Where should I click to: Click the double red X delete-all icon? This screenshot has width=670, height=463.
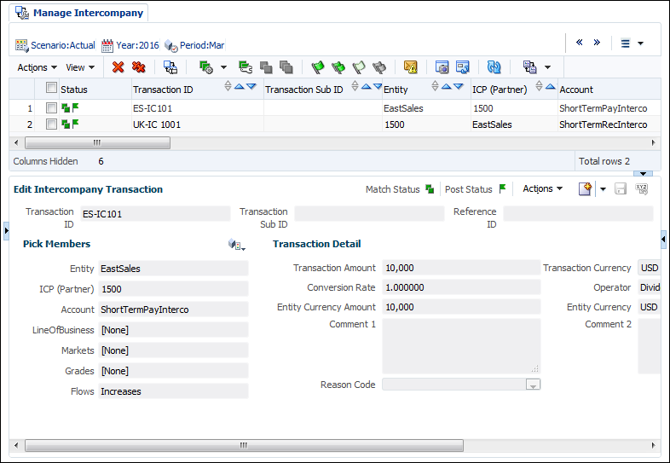click(x=138, y=67)
